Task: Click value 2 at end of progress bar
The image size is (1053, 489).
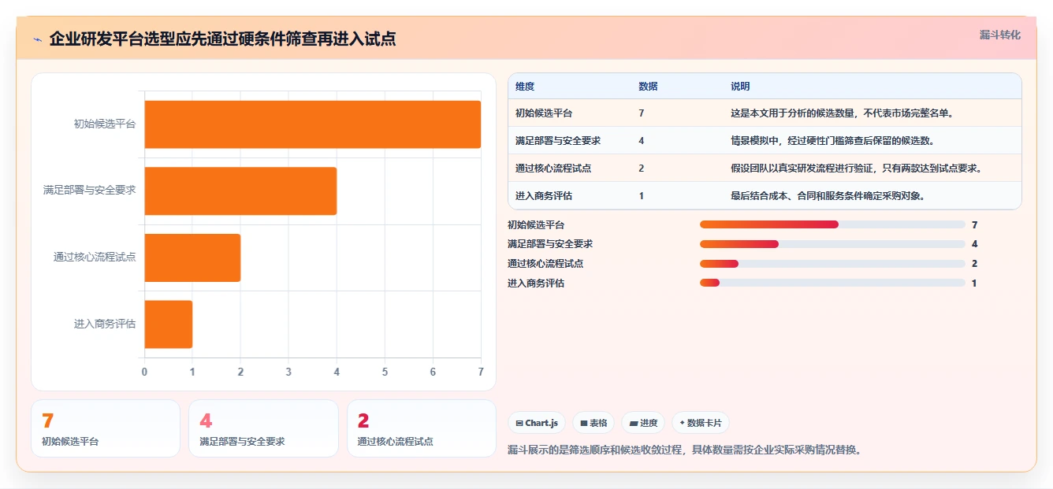Action: click(x=975, y=264)
